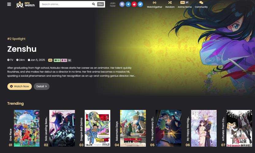Open the Zenshu title link
This screenshot has height=153, width=255.
point(22,49)
